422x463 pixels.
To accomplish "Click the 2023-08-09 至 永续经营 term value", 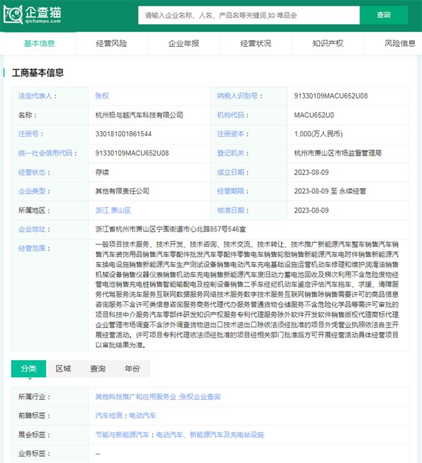I will coord(330,191).
